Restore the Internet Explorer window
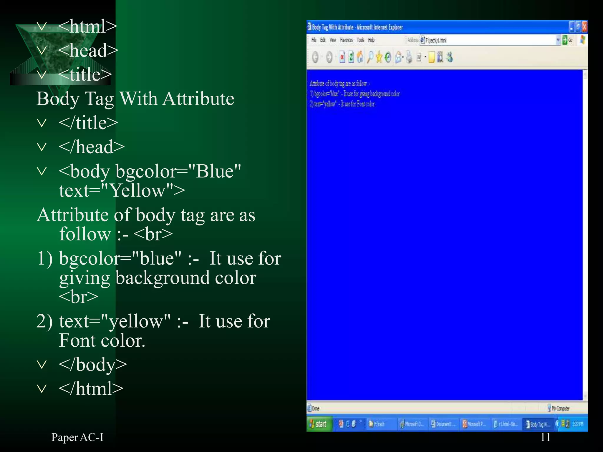Viewport: 603px width, 452px height. coord(578,27)
